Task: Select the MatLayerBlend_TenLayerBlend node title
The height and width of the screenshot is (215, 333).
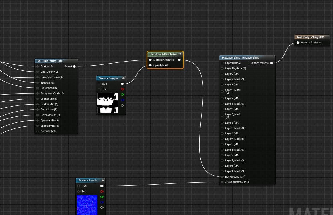Action: [x=240, y=57]
